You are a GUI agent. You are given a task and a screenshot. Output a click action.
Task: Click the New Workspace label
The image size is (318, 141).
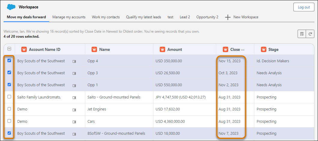(x=246, y=17)
